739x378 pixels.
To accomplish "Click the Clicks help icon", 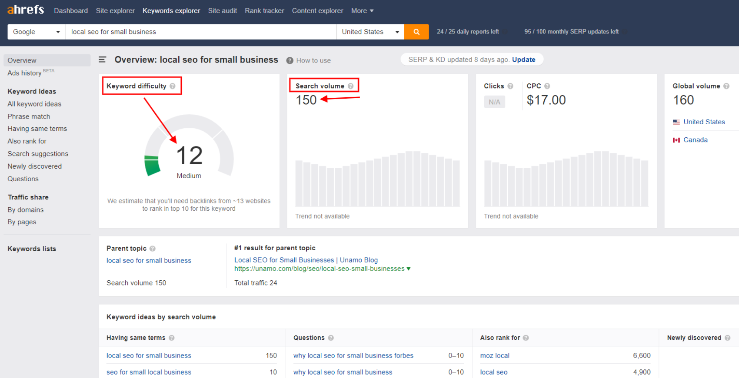I will click(x=510, y=86).
